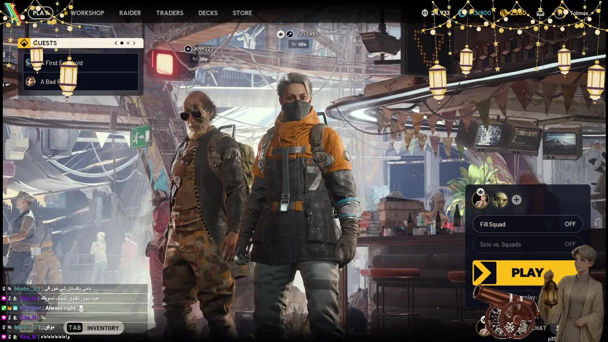The height and width of the screenshot is (342, 608).
Task: Add a squad member with plus button
Action: click(516, 200)
